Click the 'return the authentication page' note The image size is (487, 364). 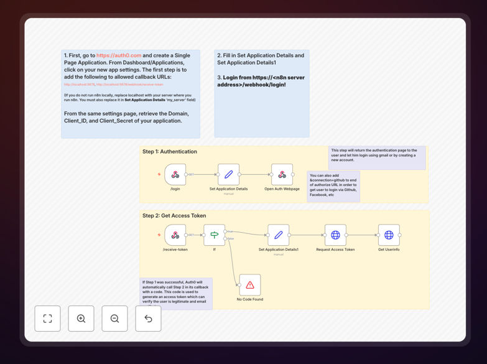click(377, 157)
